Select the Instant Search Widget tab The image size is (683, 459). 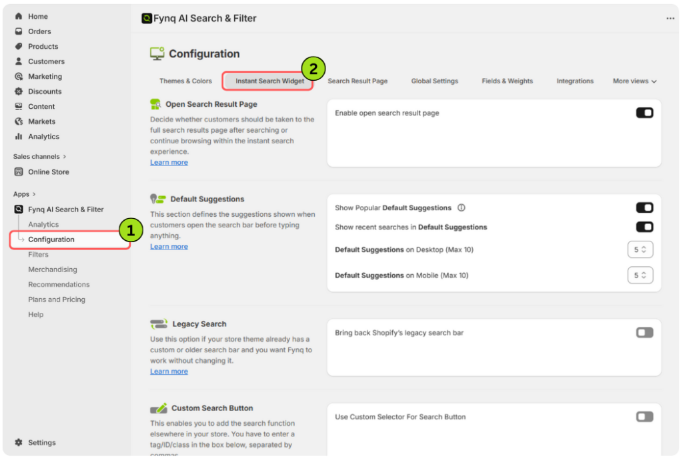point(269,81)
